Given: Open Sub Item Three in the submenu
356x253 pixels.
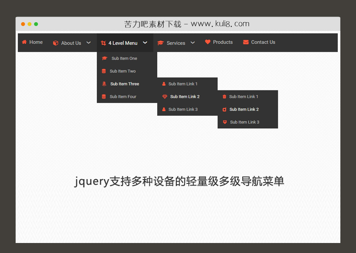Looking at the screenshot, I should 125,83.
